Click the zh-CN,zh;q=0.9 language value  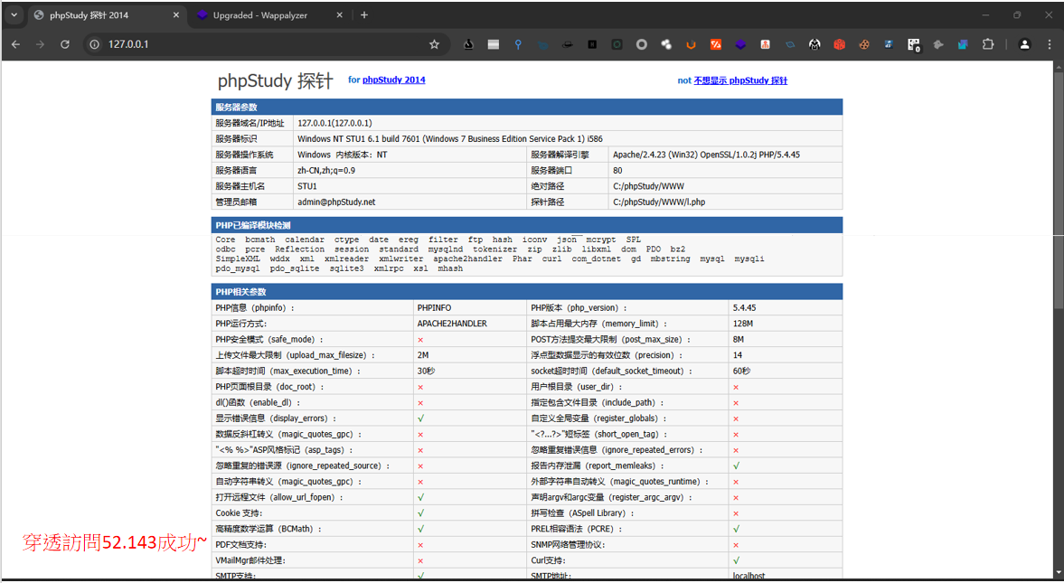coord(326,170)
